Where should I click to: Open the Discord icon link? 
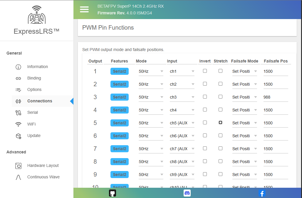coord(187,193)
